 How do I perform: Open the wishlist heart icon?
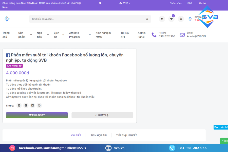point(172,19)
